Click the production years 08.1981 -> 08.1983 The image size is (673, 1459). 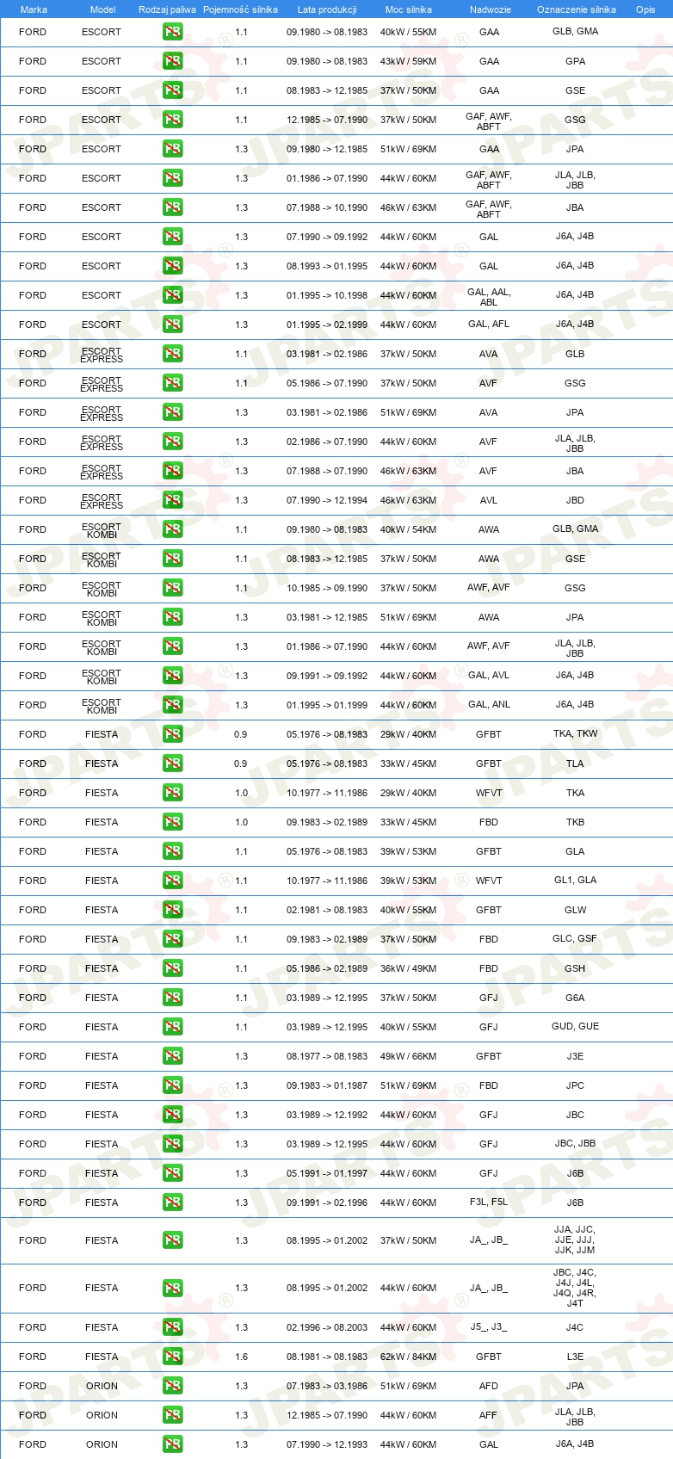(327, 1357)
